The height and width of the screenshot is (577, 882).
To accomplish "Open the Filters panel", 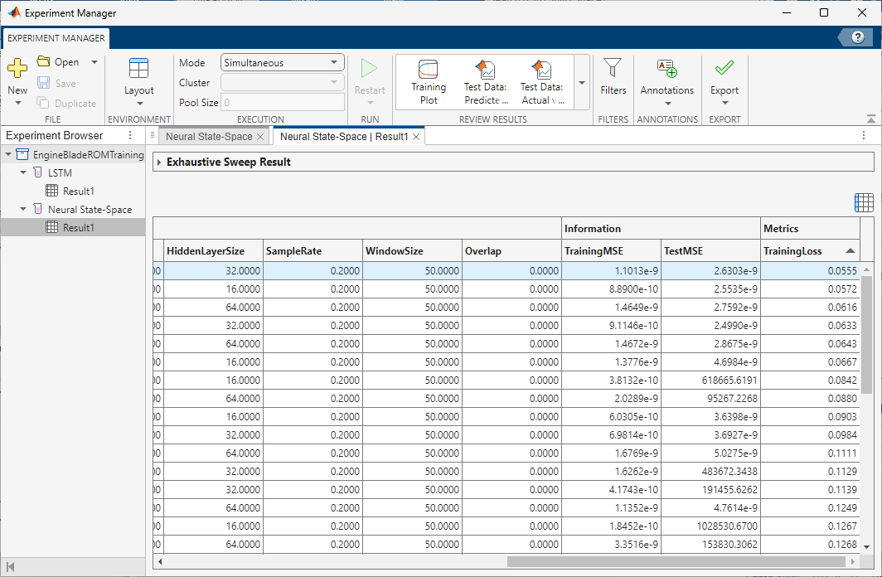I will 613,80.
